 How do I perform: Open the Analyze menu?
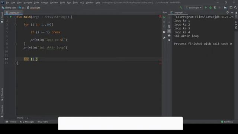(x=45, y=3)
